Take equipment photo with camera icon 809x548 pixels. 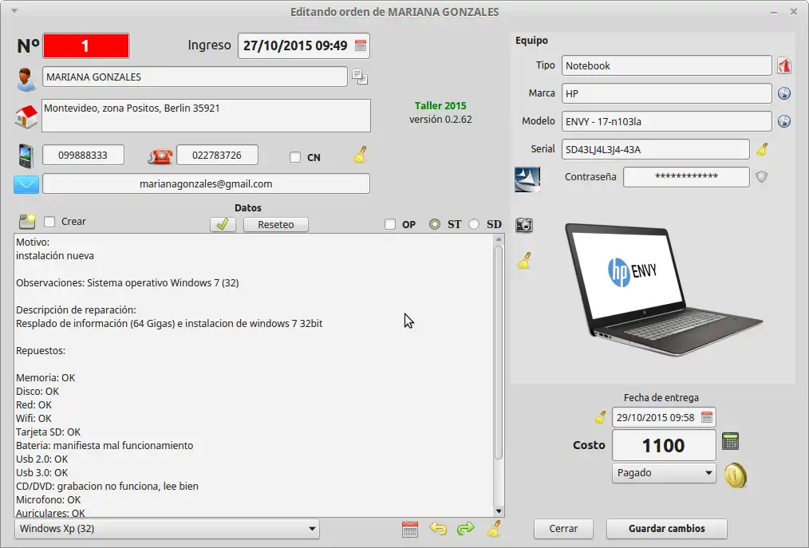pyautogui.click(x=524, y=224)
